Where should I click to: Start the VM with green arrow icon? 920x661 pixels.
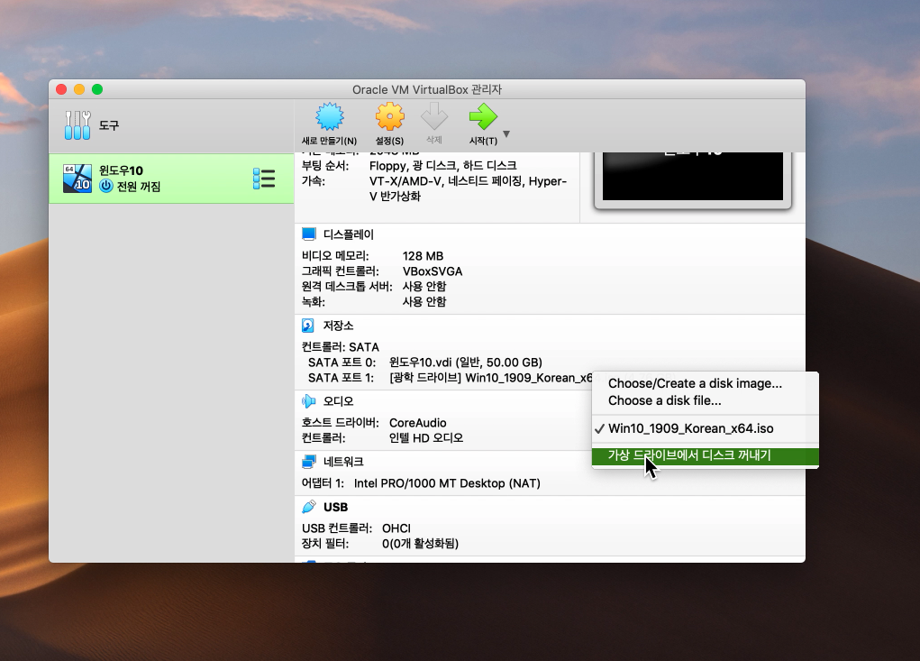(x=483, y=116)
